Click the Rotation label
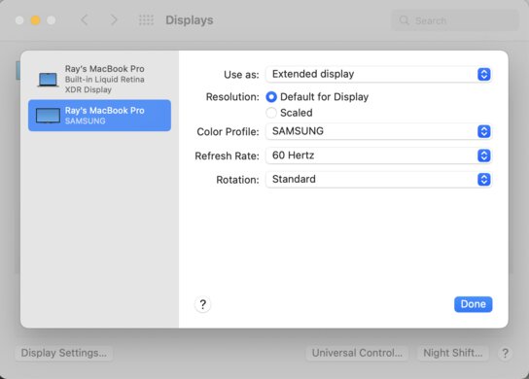 coord(237,180)
